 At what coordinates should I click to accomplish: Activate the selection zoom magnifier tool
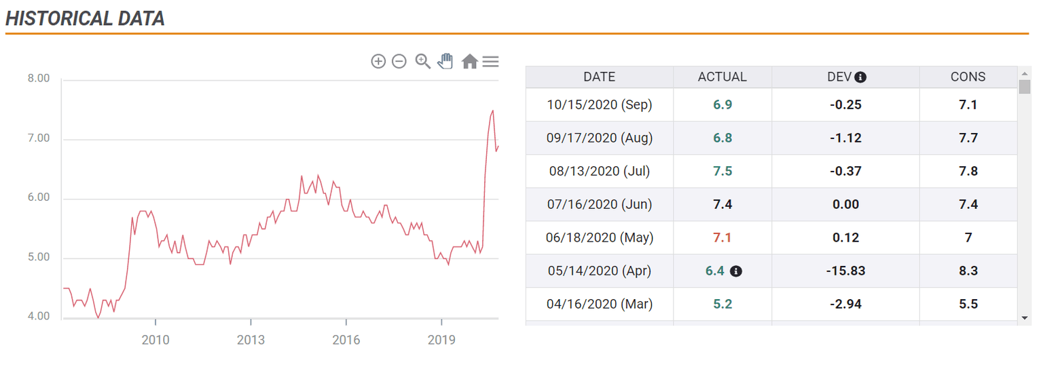pyautogui.click(x=423, y=62)
